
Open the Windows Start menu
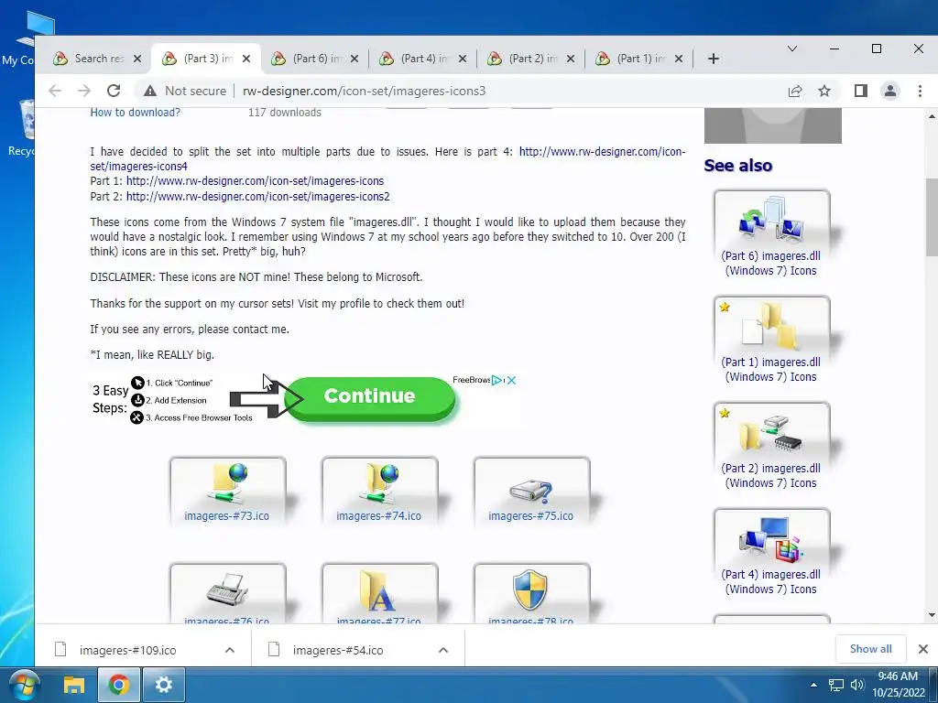(x=24, y=685)
